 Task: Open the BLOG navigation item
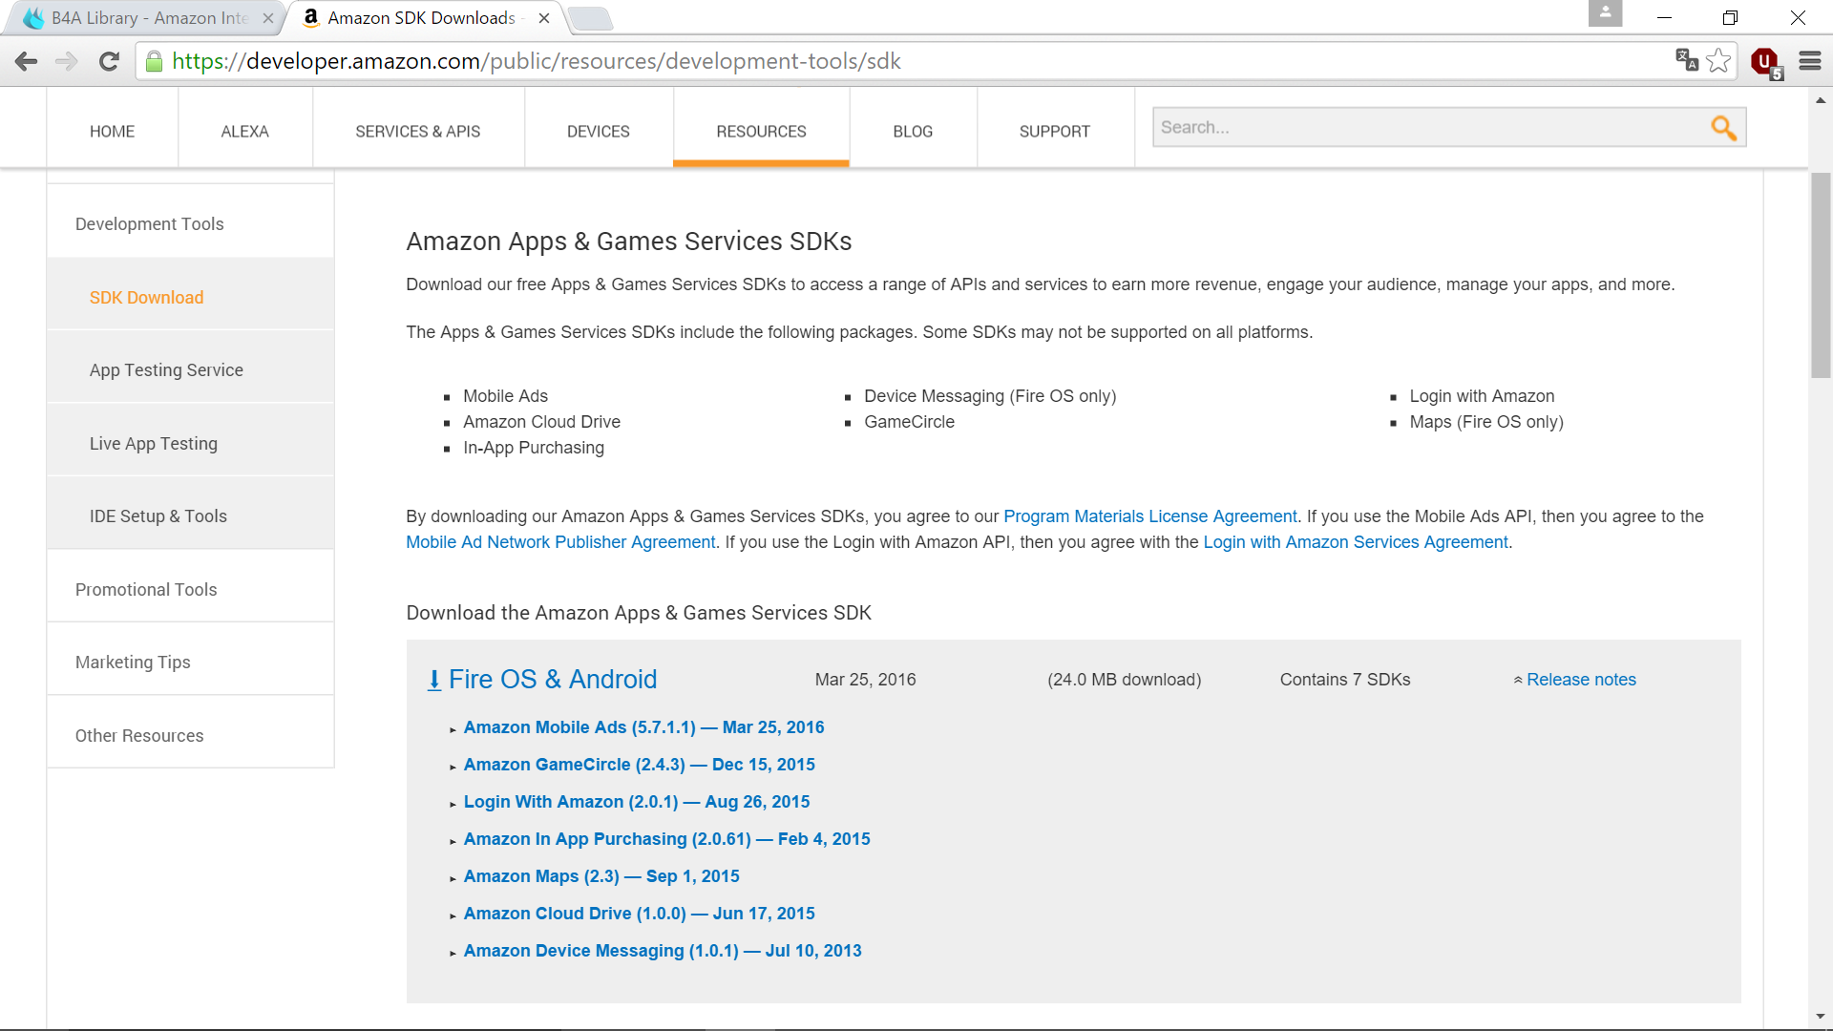tap(913, 131)
